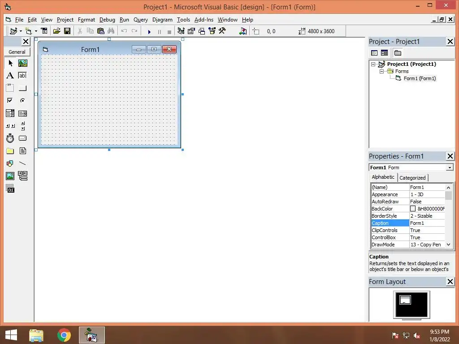This screenshot has height=344, width=459.
Task: Collapse the Project1 tree node
Action: 373,64
